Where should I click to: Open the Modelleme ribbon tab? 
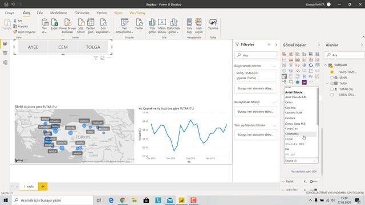tap(58, 13)
